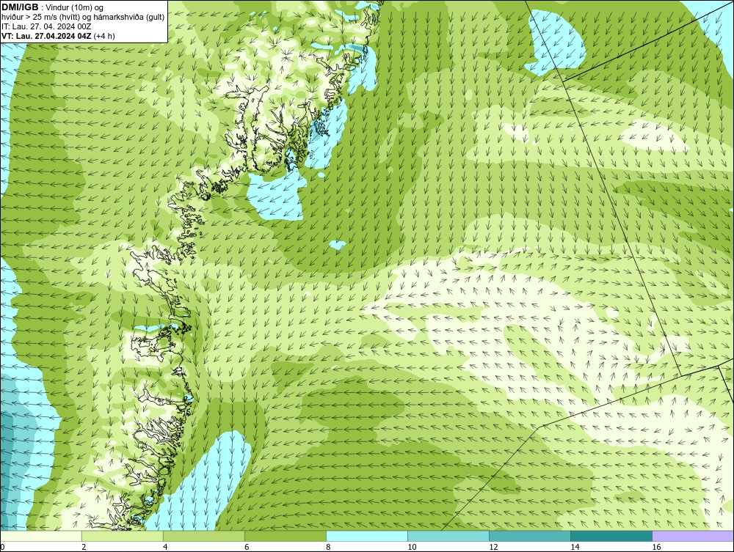Click the green 4–6 m/s legend swatch
734x552 pixels.
click(x=204, y=536)
